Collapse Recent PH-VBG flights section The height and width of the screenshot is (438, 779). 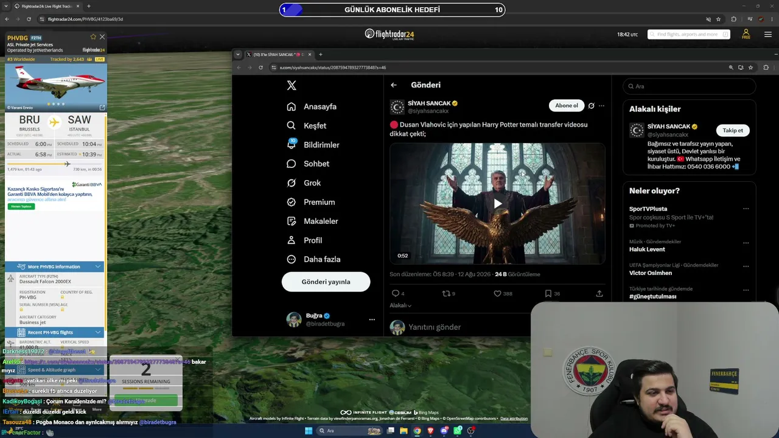coord(98,332)
